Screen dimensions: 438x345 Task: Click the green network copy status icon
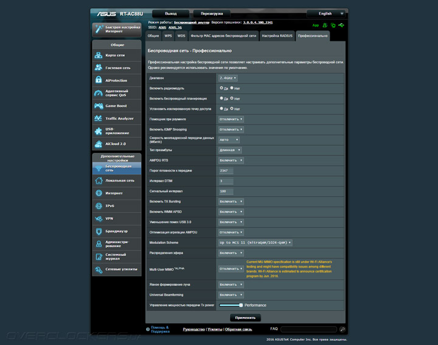[x=333, y=25]
